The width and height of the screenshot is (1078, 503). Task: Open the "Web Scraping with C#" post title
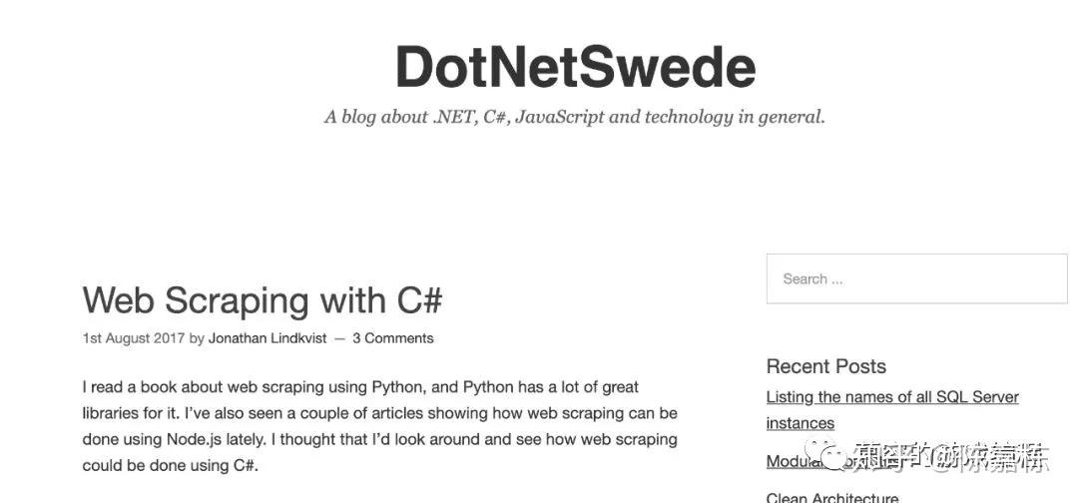262,300
